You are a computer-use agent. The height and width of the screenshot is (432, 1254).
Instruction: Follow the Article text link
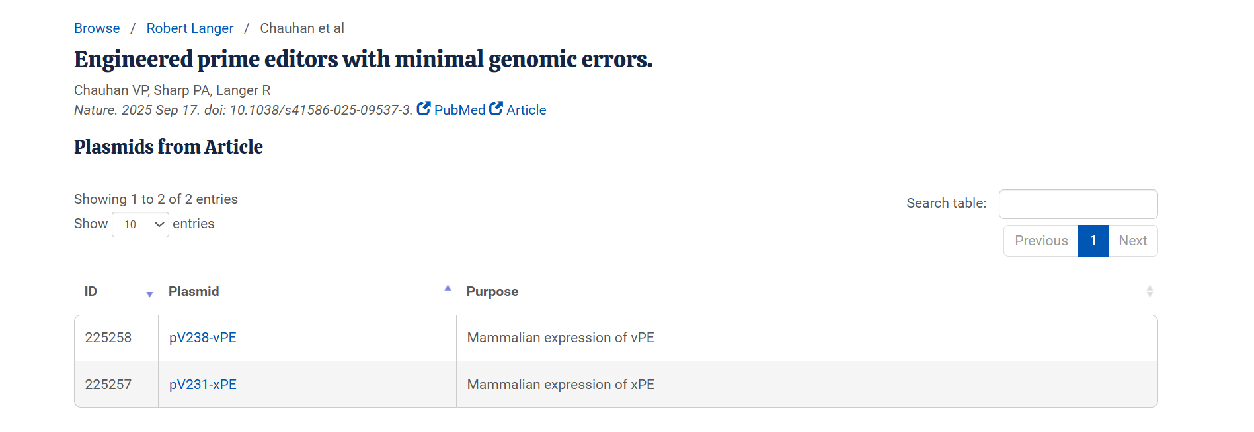point(526,110)
